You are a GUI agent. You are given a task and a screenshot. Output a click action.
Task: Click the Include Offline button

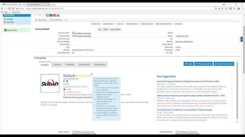pos(115,29)
